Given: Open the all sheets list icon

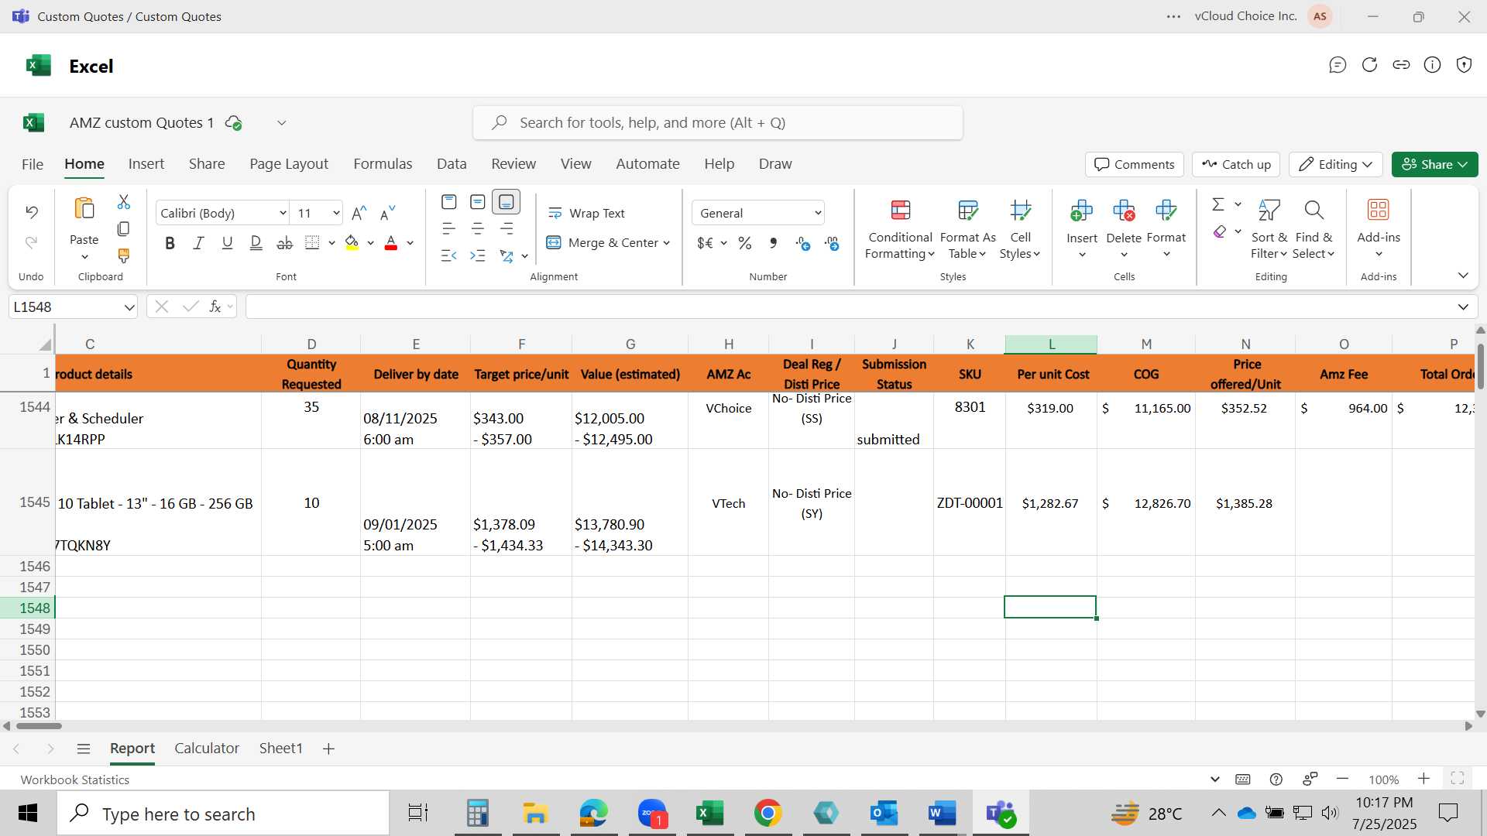Looking at the screenshot, I should [x=84, y=749].
